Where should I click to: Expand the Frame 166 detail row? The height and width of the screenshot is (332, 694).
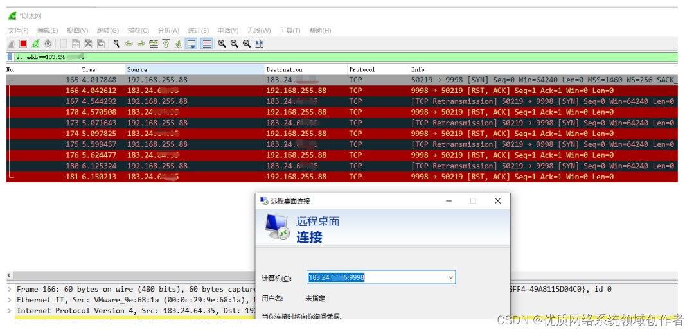tap(10, 289)
